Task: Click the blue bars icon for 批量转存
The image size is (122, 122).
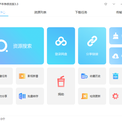Action: coord(22,96)
